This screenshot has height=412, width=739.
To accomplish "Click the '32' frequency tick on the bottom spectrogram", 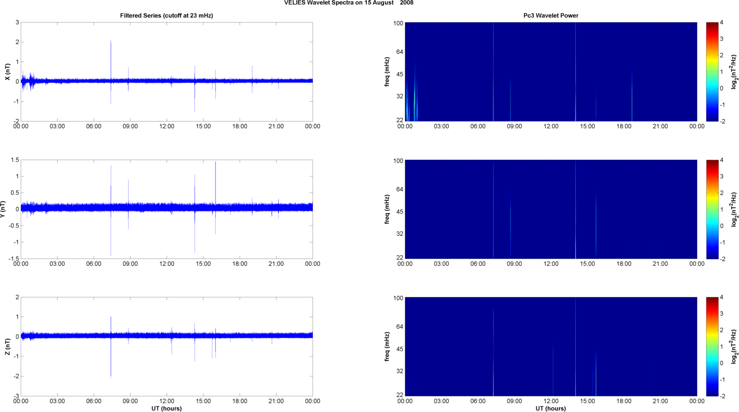I will click(x=400, y=371).
